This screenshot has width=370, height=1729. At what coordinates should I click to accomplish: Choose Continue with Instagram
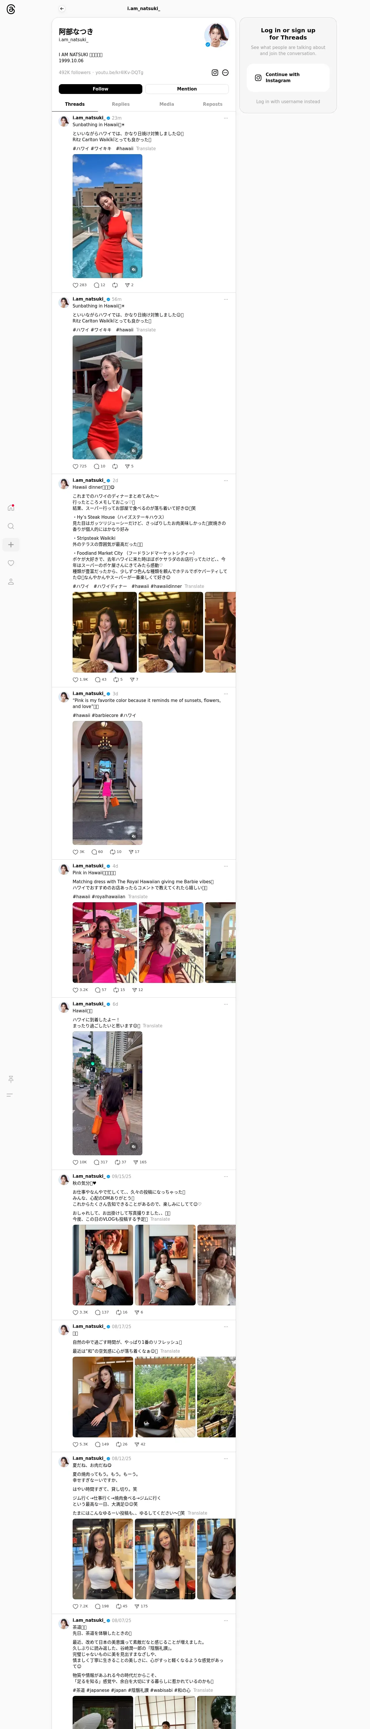click(x=288, y=78)
